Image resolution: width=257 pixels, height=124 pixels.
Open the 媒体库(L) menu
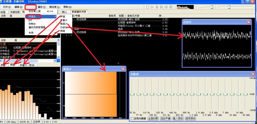[54, 7]
